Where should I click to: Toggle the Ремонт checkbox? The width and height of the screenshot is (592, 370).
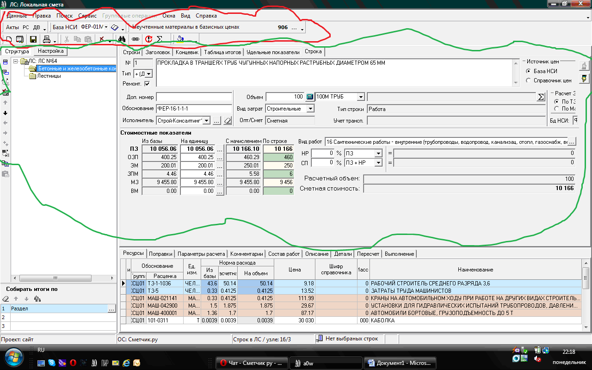[147, 84]
